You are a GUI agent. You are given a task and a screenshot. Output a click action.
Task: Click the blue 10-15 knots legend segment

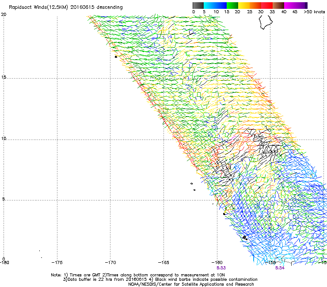pos(221,5)
